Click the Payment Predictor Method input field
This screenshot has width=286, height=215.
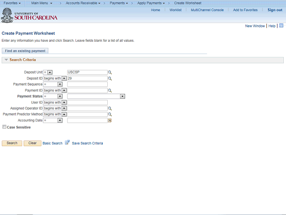click(88, 114)
